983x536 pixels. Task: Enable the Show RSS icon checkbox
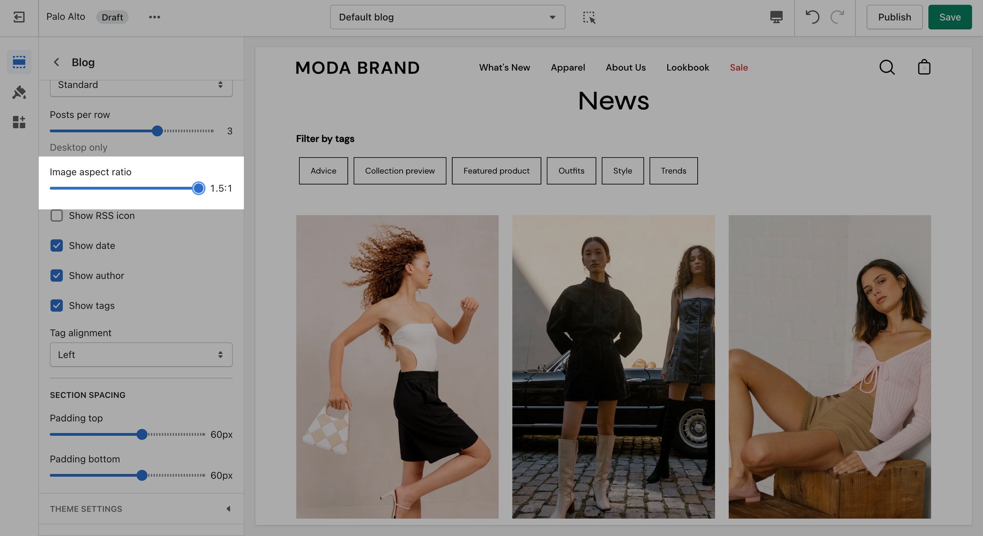56,216
